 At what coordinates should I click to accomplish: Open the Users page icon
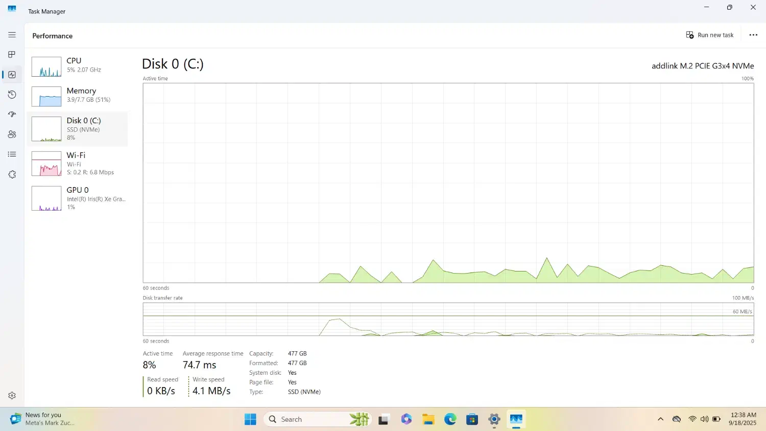pyautogui.click(x=12, y=134)
